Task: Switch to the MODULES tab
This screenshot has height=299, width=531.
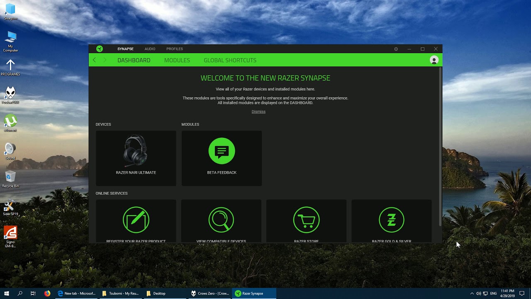Action: click(x=177, y=60)
